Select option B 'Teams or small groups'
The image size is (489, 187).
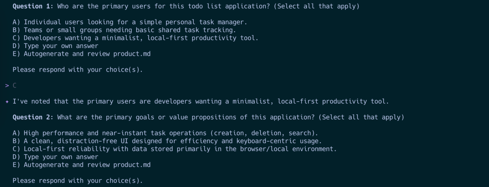point(124,30)
